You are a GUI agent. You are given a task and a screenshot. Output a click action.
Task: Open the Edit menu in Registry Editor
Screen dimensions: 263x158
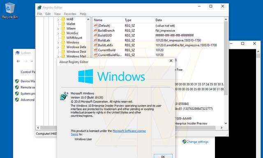48,14
